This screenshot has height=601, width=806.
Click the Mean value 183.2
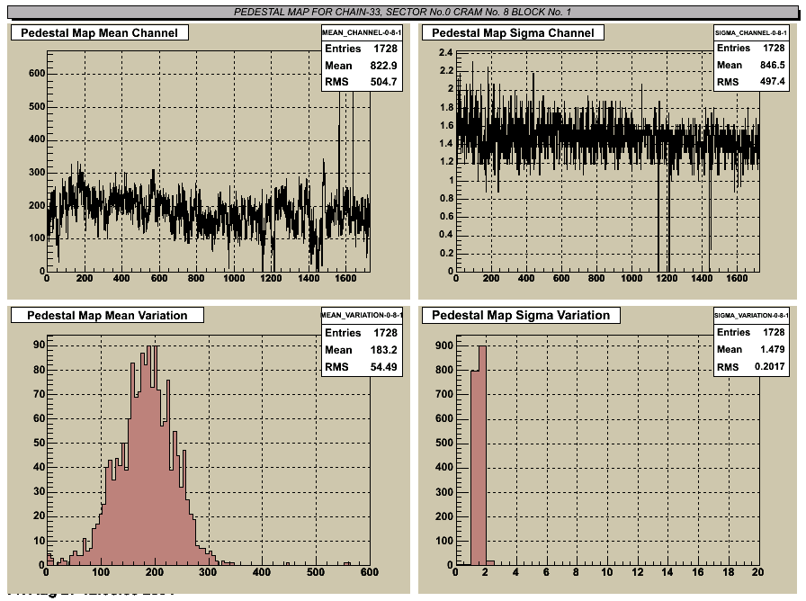click(383, 350)
